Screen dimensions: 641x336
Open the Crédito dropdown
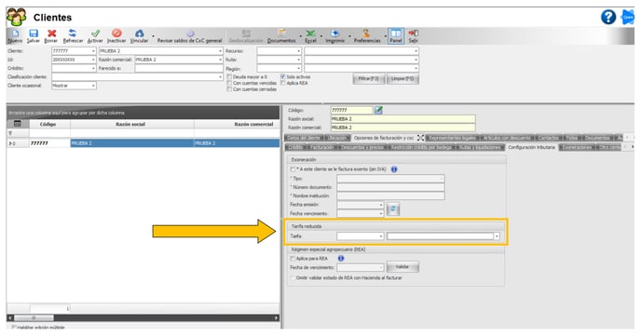[x=93, y=69]
